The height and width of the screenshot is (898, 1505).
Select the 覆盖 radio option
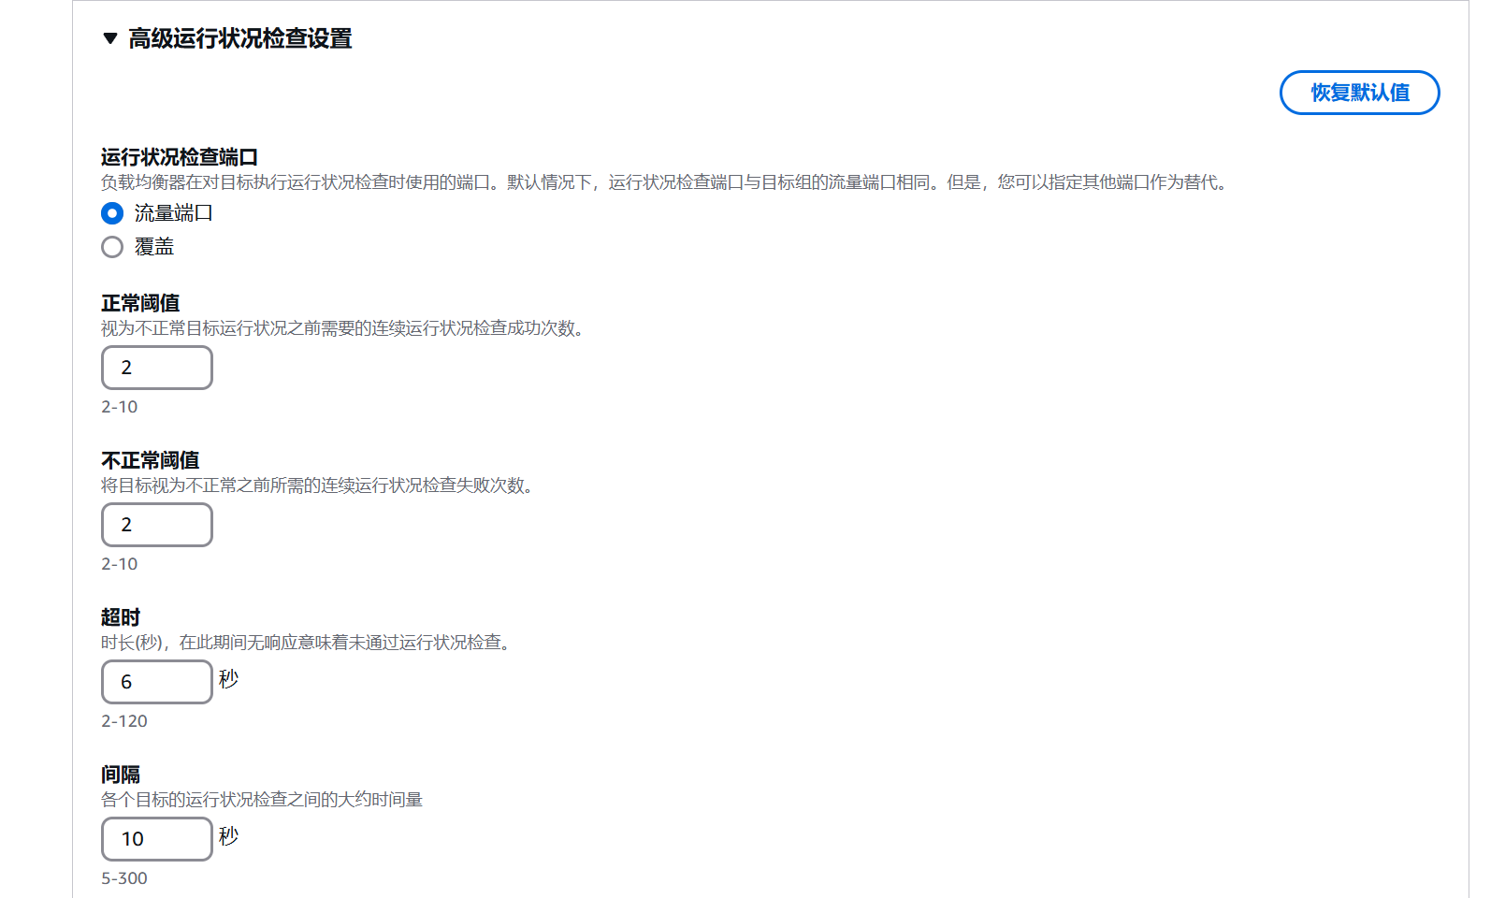(x=112, y=247)
